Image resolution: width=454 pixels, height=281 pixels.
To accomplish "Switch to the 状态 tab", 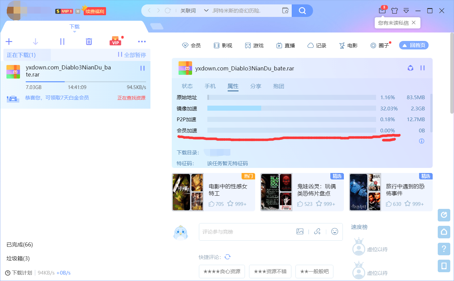I will [187, 86].
